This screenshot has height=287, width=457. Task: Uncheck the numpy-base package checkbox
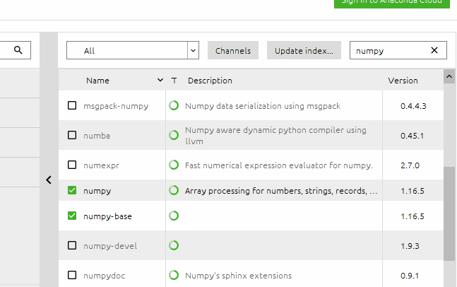point(72,216)
